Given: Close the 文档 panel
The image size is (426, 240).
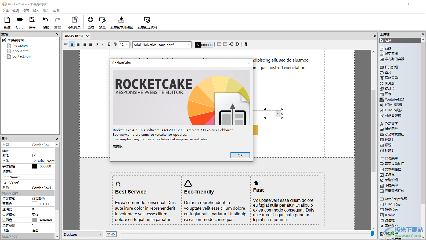Looking at the screenshot, I should tap(57, 34).
